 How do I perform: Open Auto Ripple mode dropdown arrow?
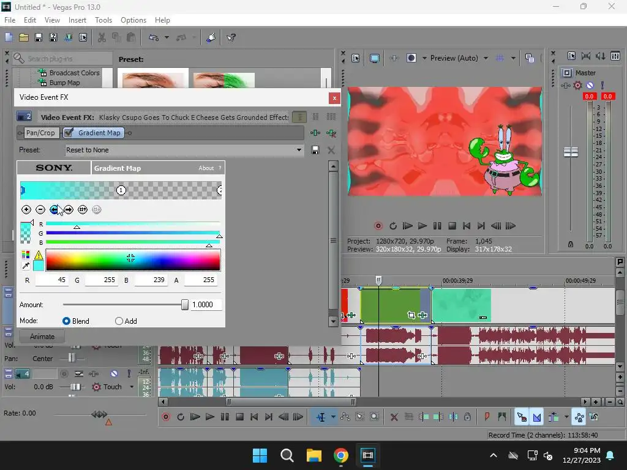pos(566,417)
